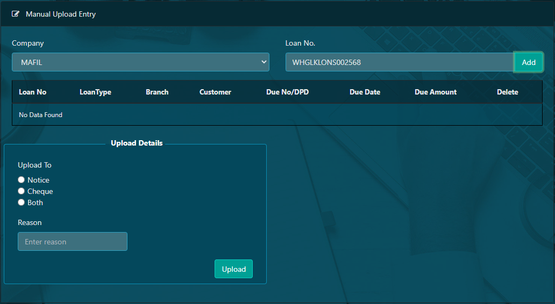Click the Add button
Screen dimensions: 555x304
(529, 62)
